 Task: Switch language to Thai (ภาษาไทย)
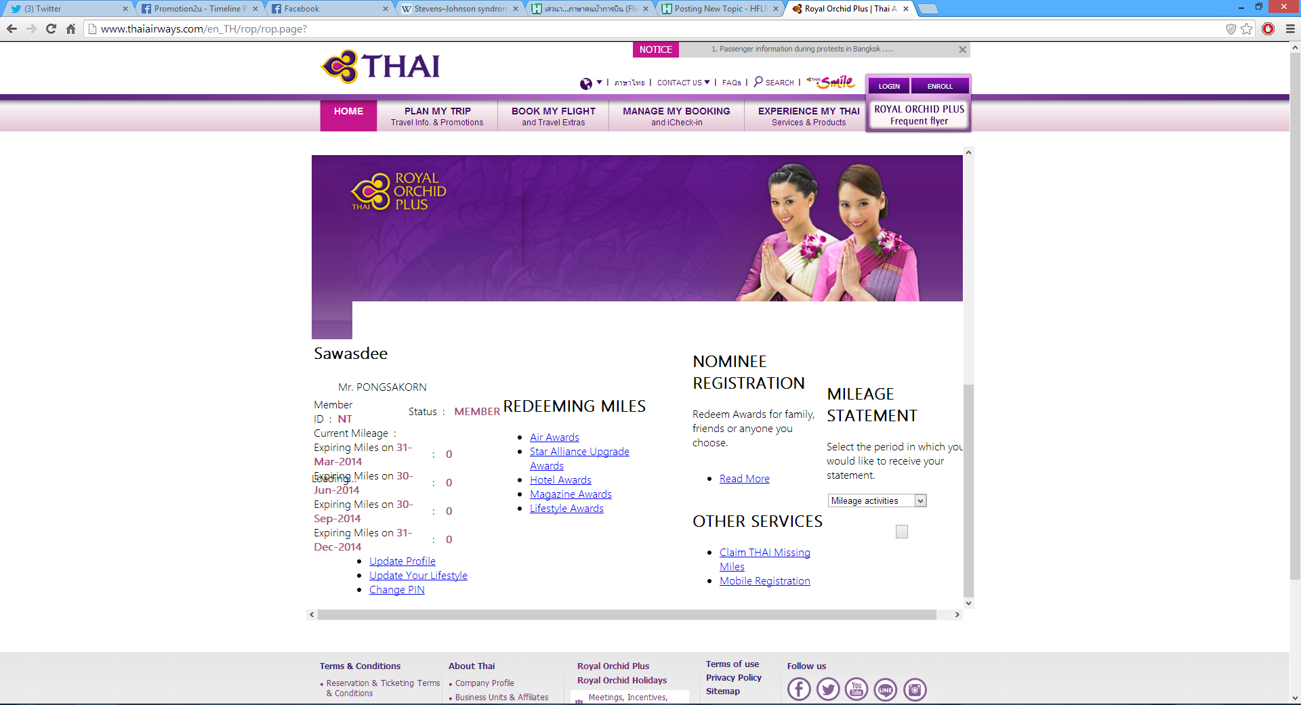point(629,83)
